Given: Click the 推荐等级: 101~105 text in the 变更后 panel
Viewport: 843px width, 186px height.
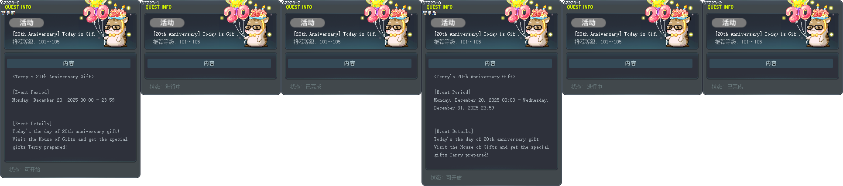Looking at the screenshot, I should click(x=457, y=42).
